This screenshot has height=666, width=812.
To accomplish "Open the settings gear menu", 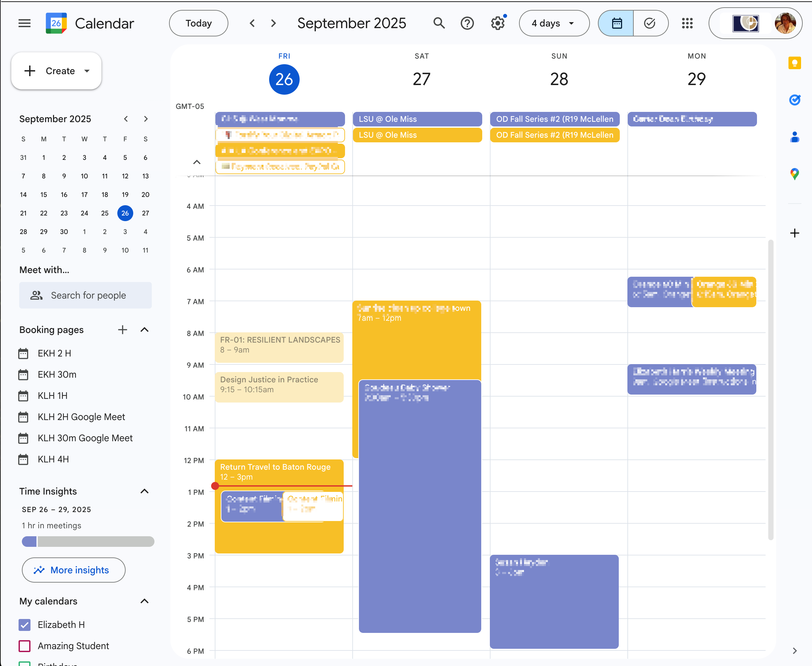I will [x=498, y=24].
